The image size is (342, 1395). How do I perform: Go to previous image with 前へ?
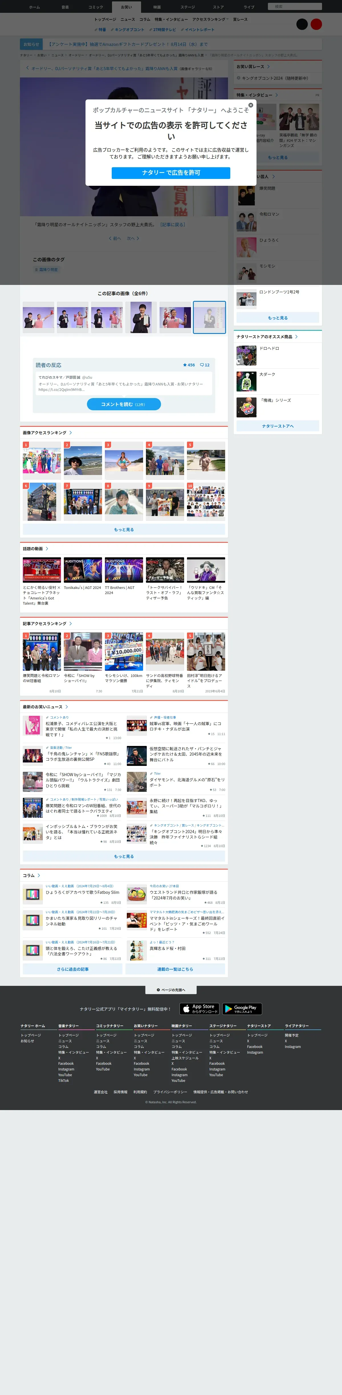115,238
